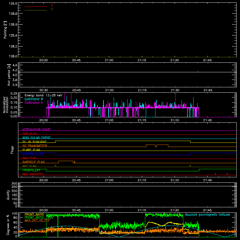Click the SC transmitter raised segment near 21:19
Screen dimensions: 240x240
coord(151,145)
